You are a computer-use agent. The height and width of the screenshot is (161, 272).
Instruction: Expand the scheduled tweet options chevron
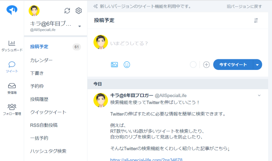259,95
